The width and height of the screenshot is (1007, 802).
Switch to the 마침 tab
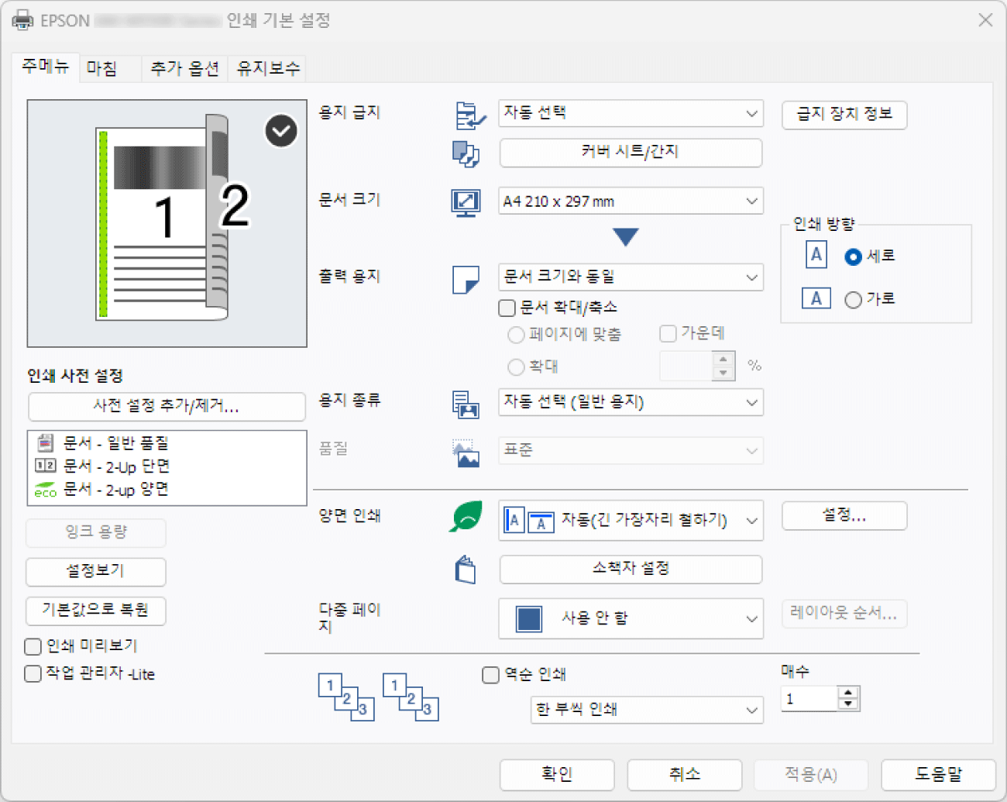102,68
